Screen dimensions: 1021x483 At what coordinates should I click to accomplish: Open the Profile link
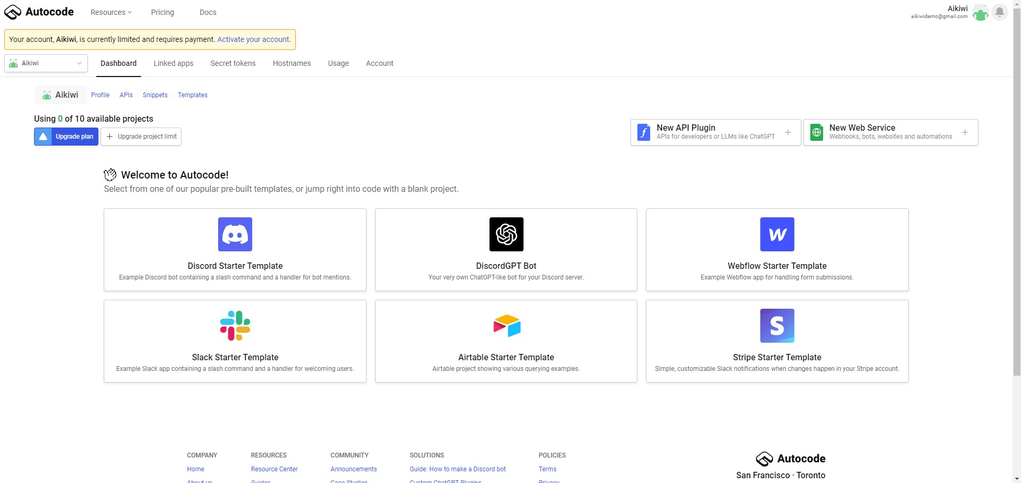click(x=100, y=95)
